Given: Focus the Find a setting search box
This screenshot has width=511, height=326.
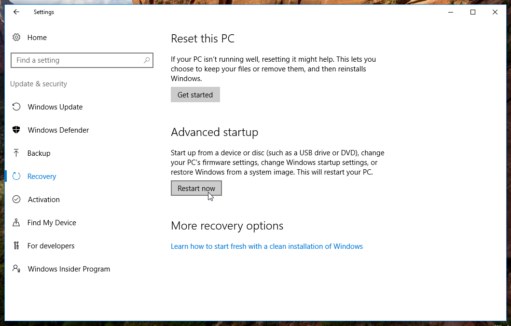Looking at the screenshot, I should pos(82,60).
